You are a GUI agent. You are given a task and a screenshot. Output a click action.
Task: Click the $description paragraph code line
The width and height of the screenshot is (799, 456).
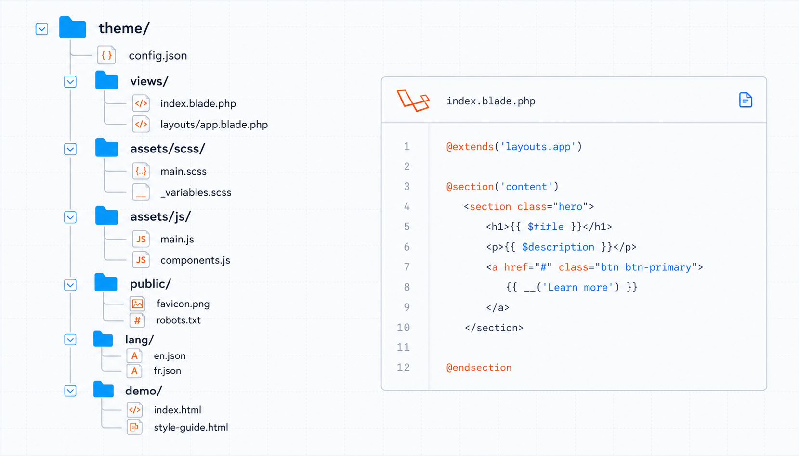pyautogui.click(x=561, y=247)
